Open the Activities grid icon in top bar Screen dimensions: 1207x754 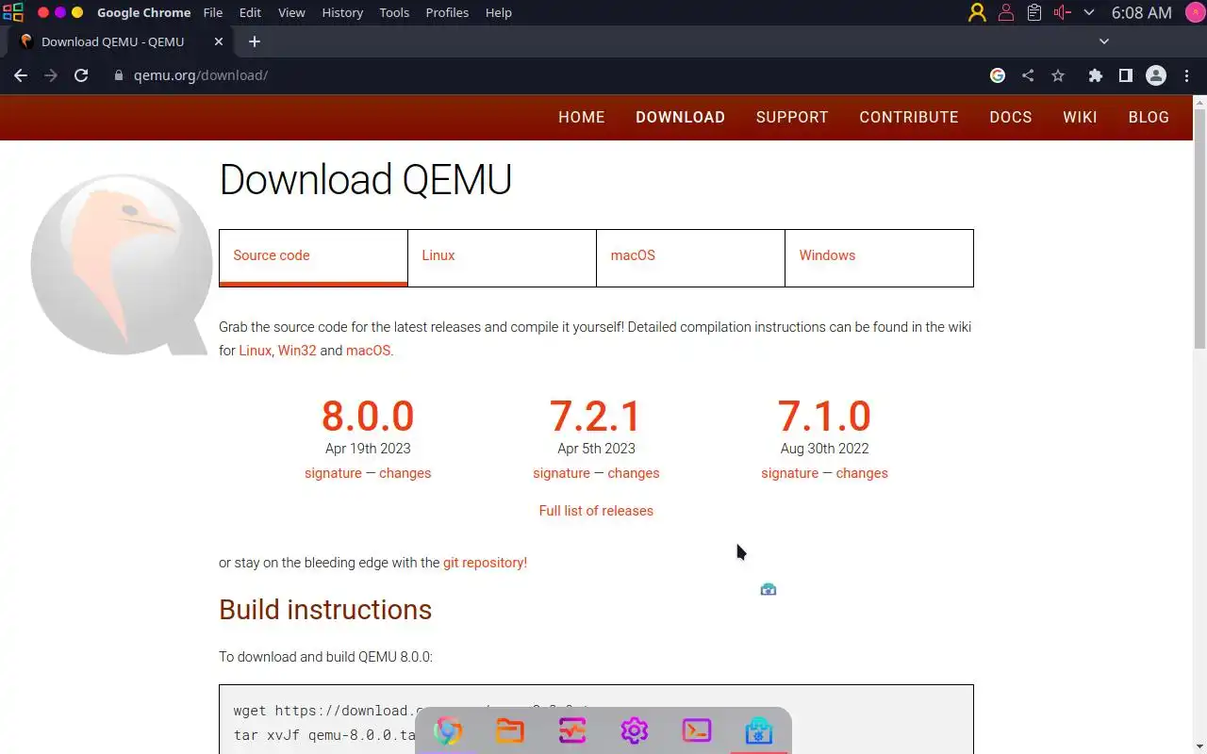pyautogui.click(x=13, y=12)
